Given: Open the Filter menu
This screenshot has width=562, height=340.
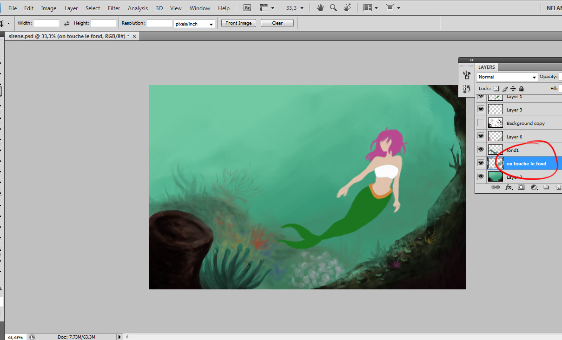Looking at the screenshot, I should pos(114,8).
